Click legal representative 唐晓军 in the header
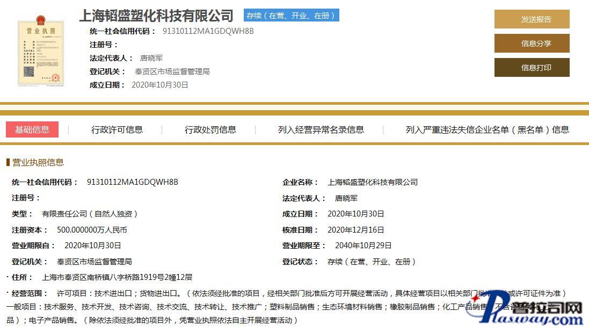This screenshot has height=332, width=589. (151, 58)
